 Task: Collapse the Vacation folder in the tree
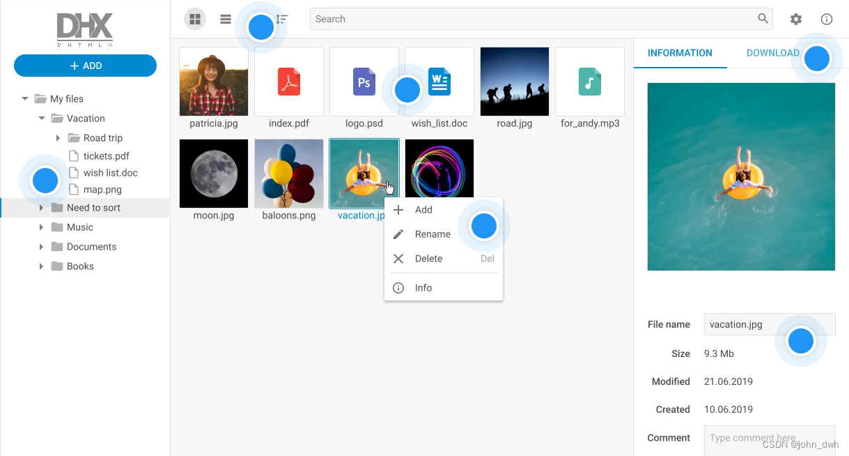[x=42, y=118]
